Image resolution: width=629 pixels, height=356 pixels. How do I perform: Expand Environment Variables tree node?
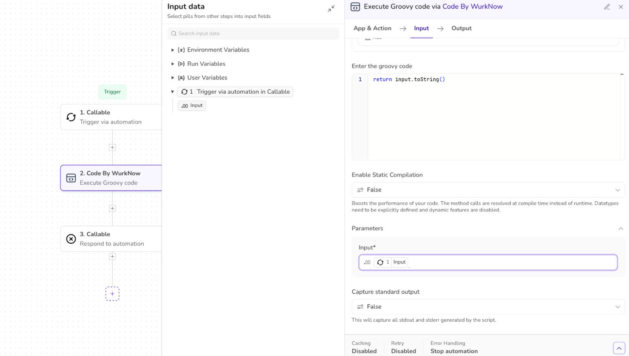pos(173,50)
